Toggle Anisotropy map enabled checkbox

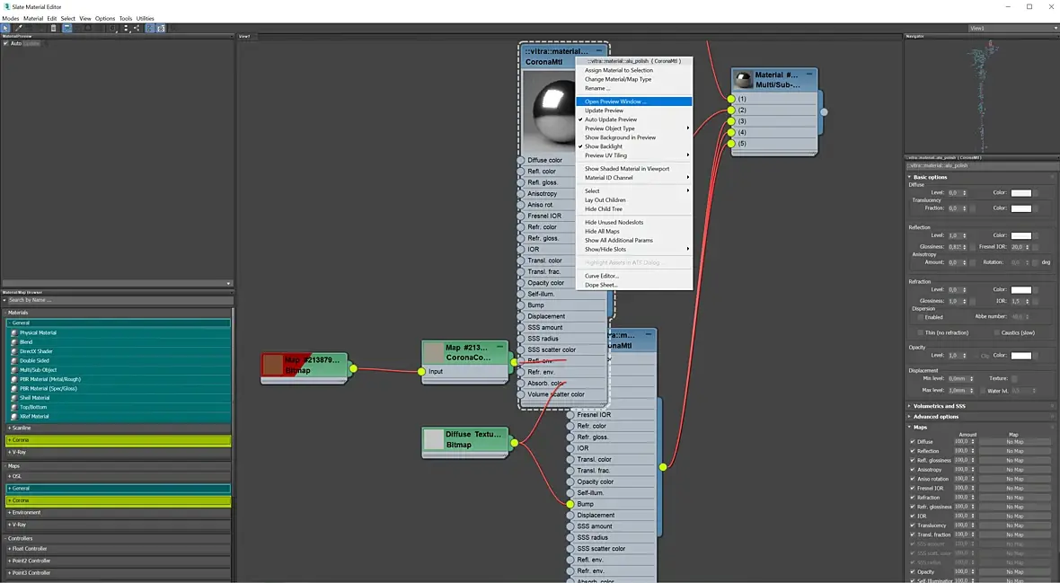[912, 470]
